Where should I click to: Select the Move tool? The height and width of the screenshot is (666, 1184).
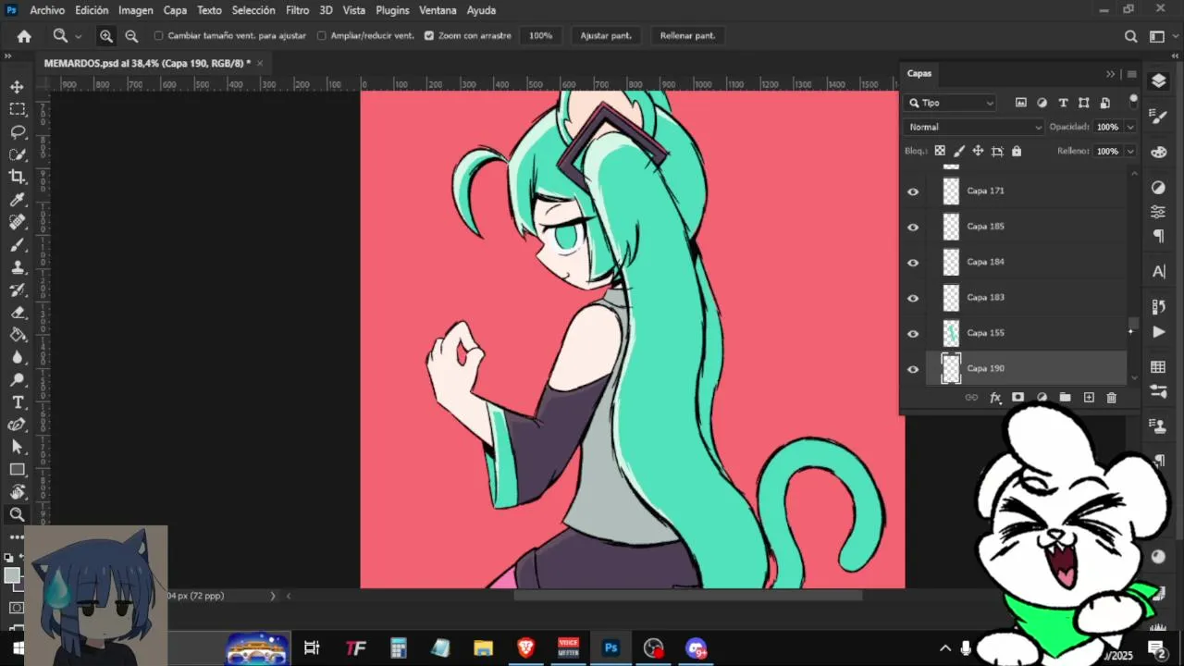point(17,86)
